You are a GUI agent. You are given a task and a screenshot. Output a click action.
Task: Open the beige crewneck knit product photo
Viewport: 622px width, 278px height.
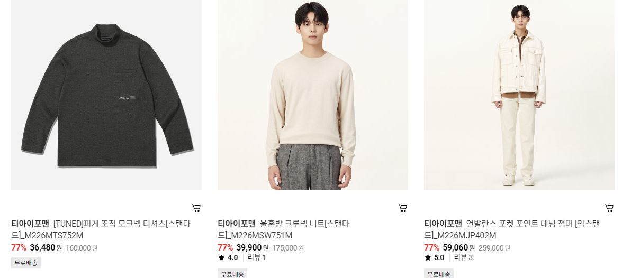coord(312,95)
